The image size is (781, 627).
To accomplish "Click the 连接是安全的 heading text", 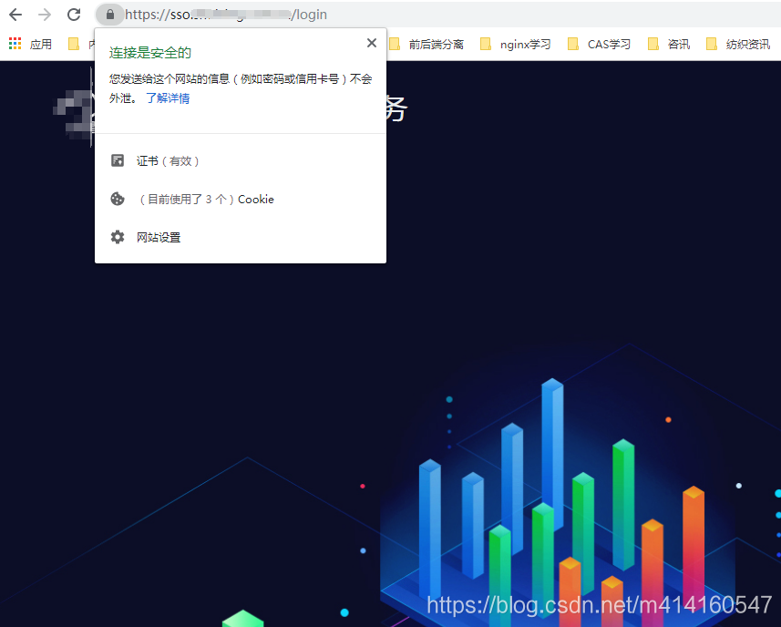I will [x=150, y=53].
